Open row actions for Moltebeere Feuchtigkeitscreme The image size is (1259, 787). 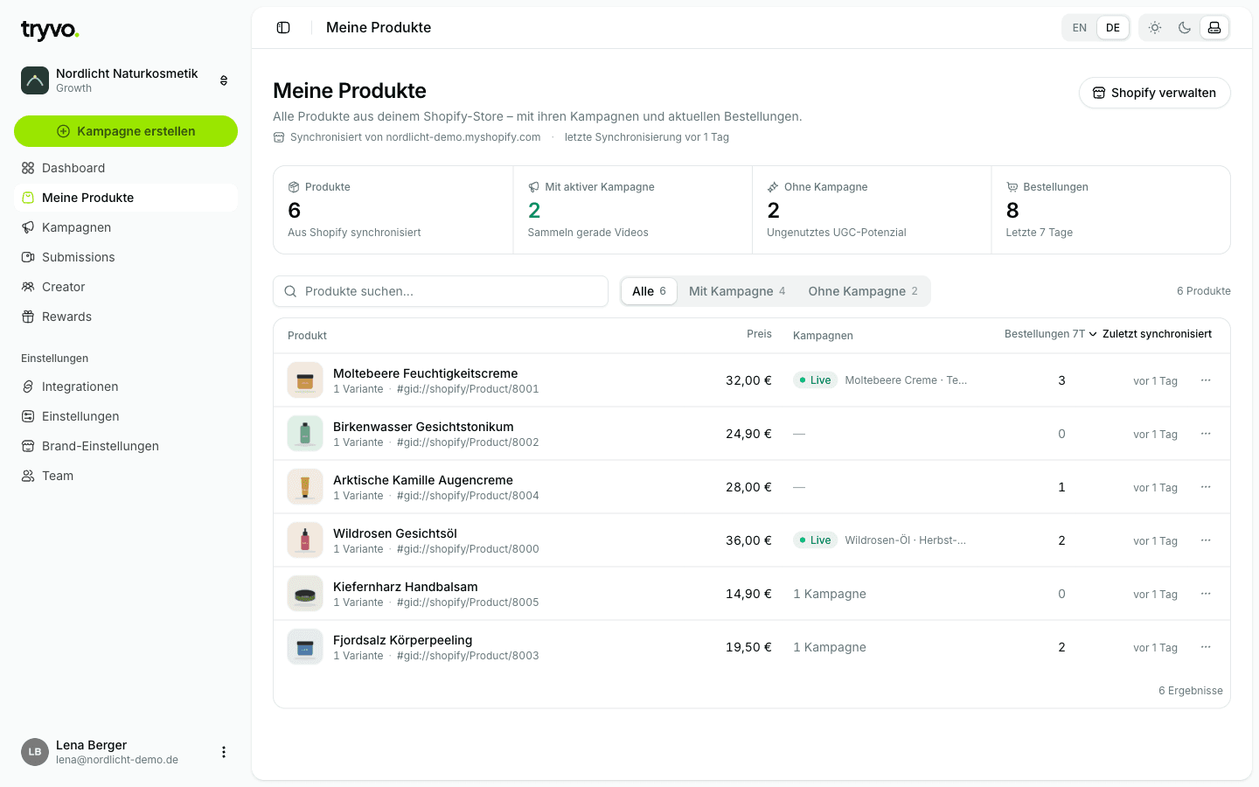click(1206, 380)
